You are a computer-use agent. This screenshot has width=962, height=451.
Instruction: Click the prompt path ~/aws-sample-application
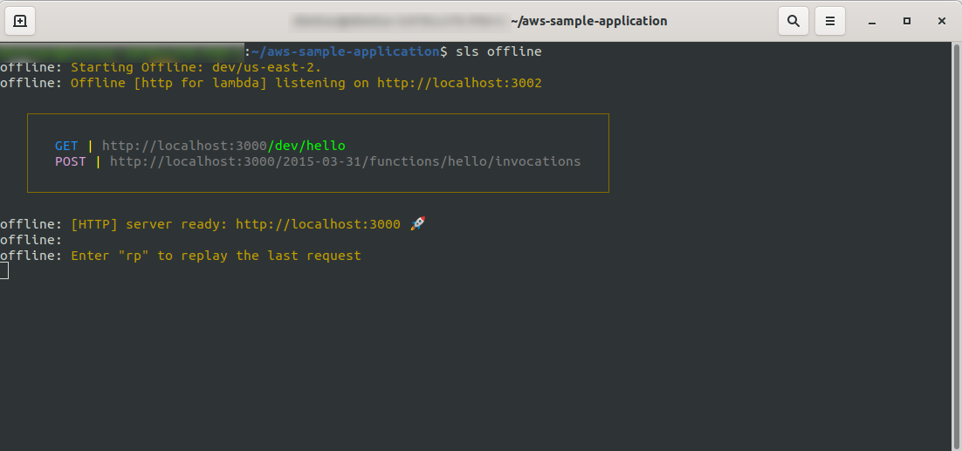tap(346, 52)
